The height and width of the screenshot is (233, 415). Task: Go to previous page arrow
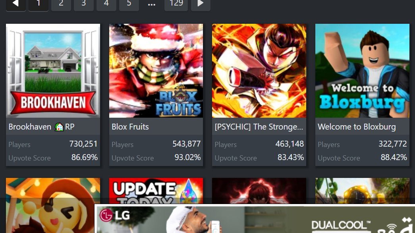[x=16, y=4]
